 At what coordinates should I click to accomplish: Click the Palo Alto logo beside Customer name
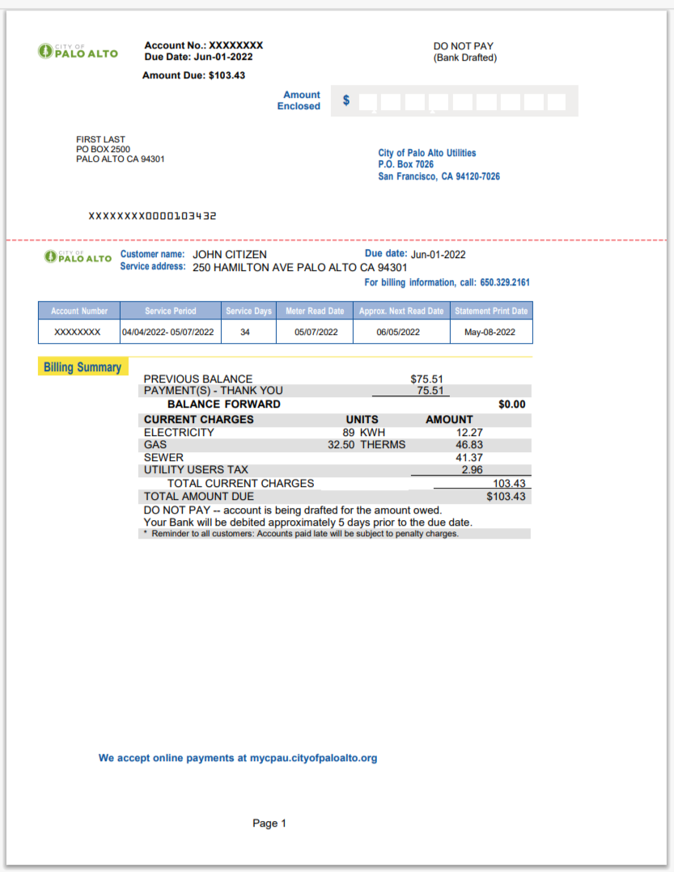click(78, 257)
